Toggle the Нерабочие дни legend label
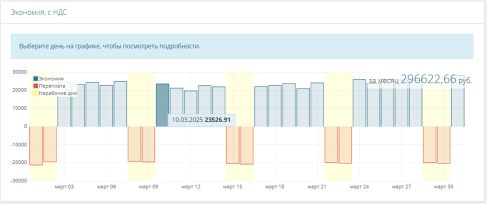Viewport: 487px width, 204px height. click(x=54, y=92)
